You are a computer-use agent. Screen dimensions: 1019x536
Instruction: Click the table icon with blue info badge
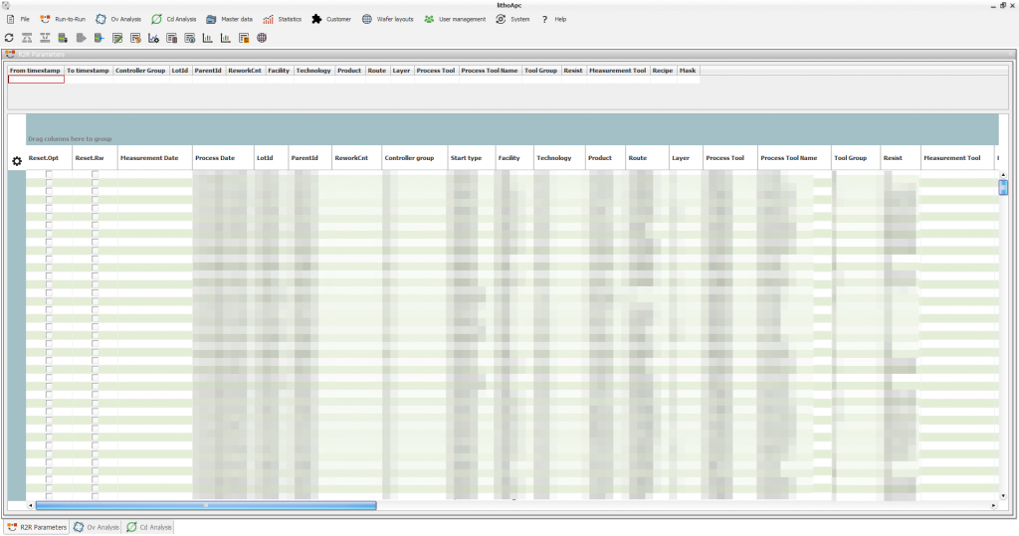coord(190,39)
